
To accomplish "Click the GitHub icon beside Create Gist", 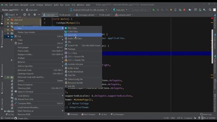I will (16, 118).
